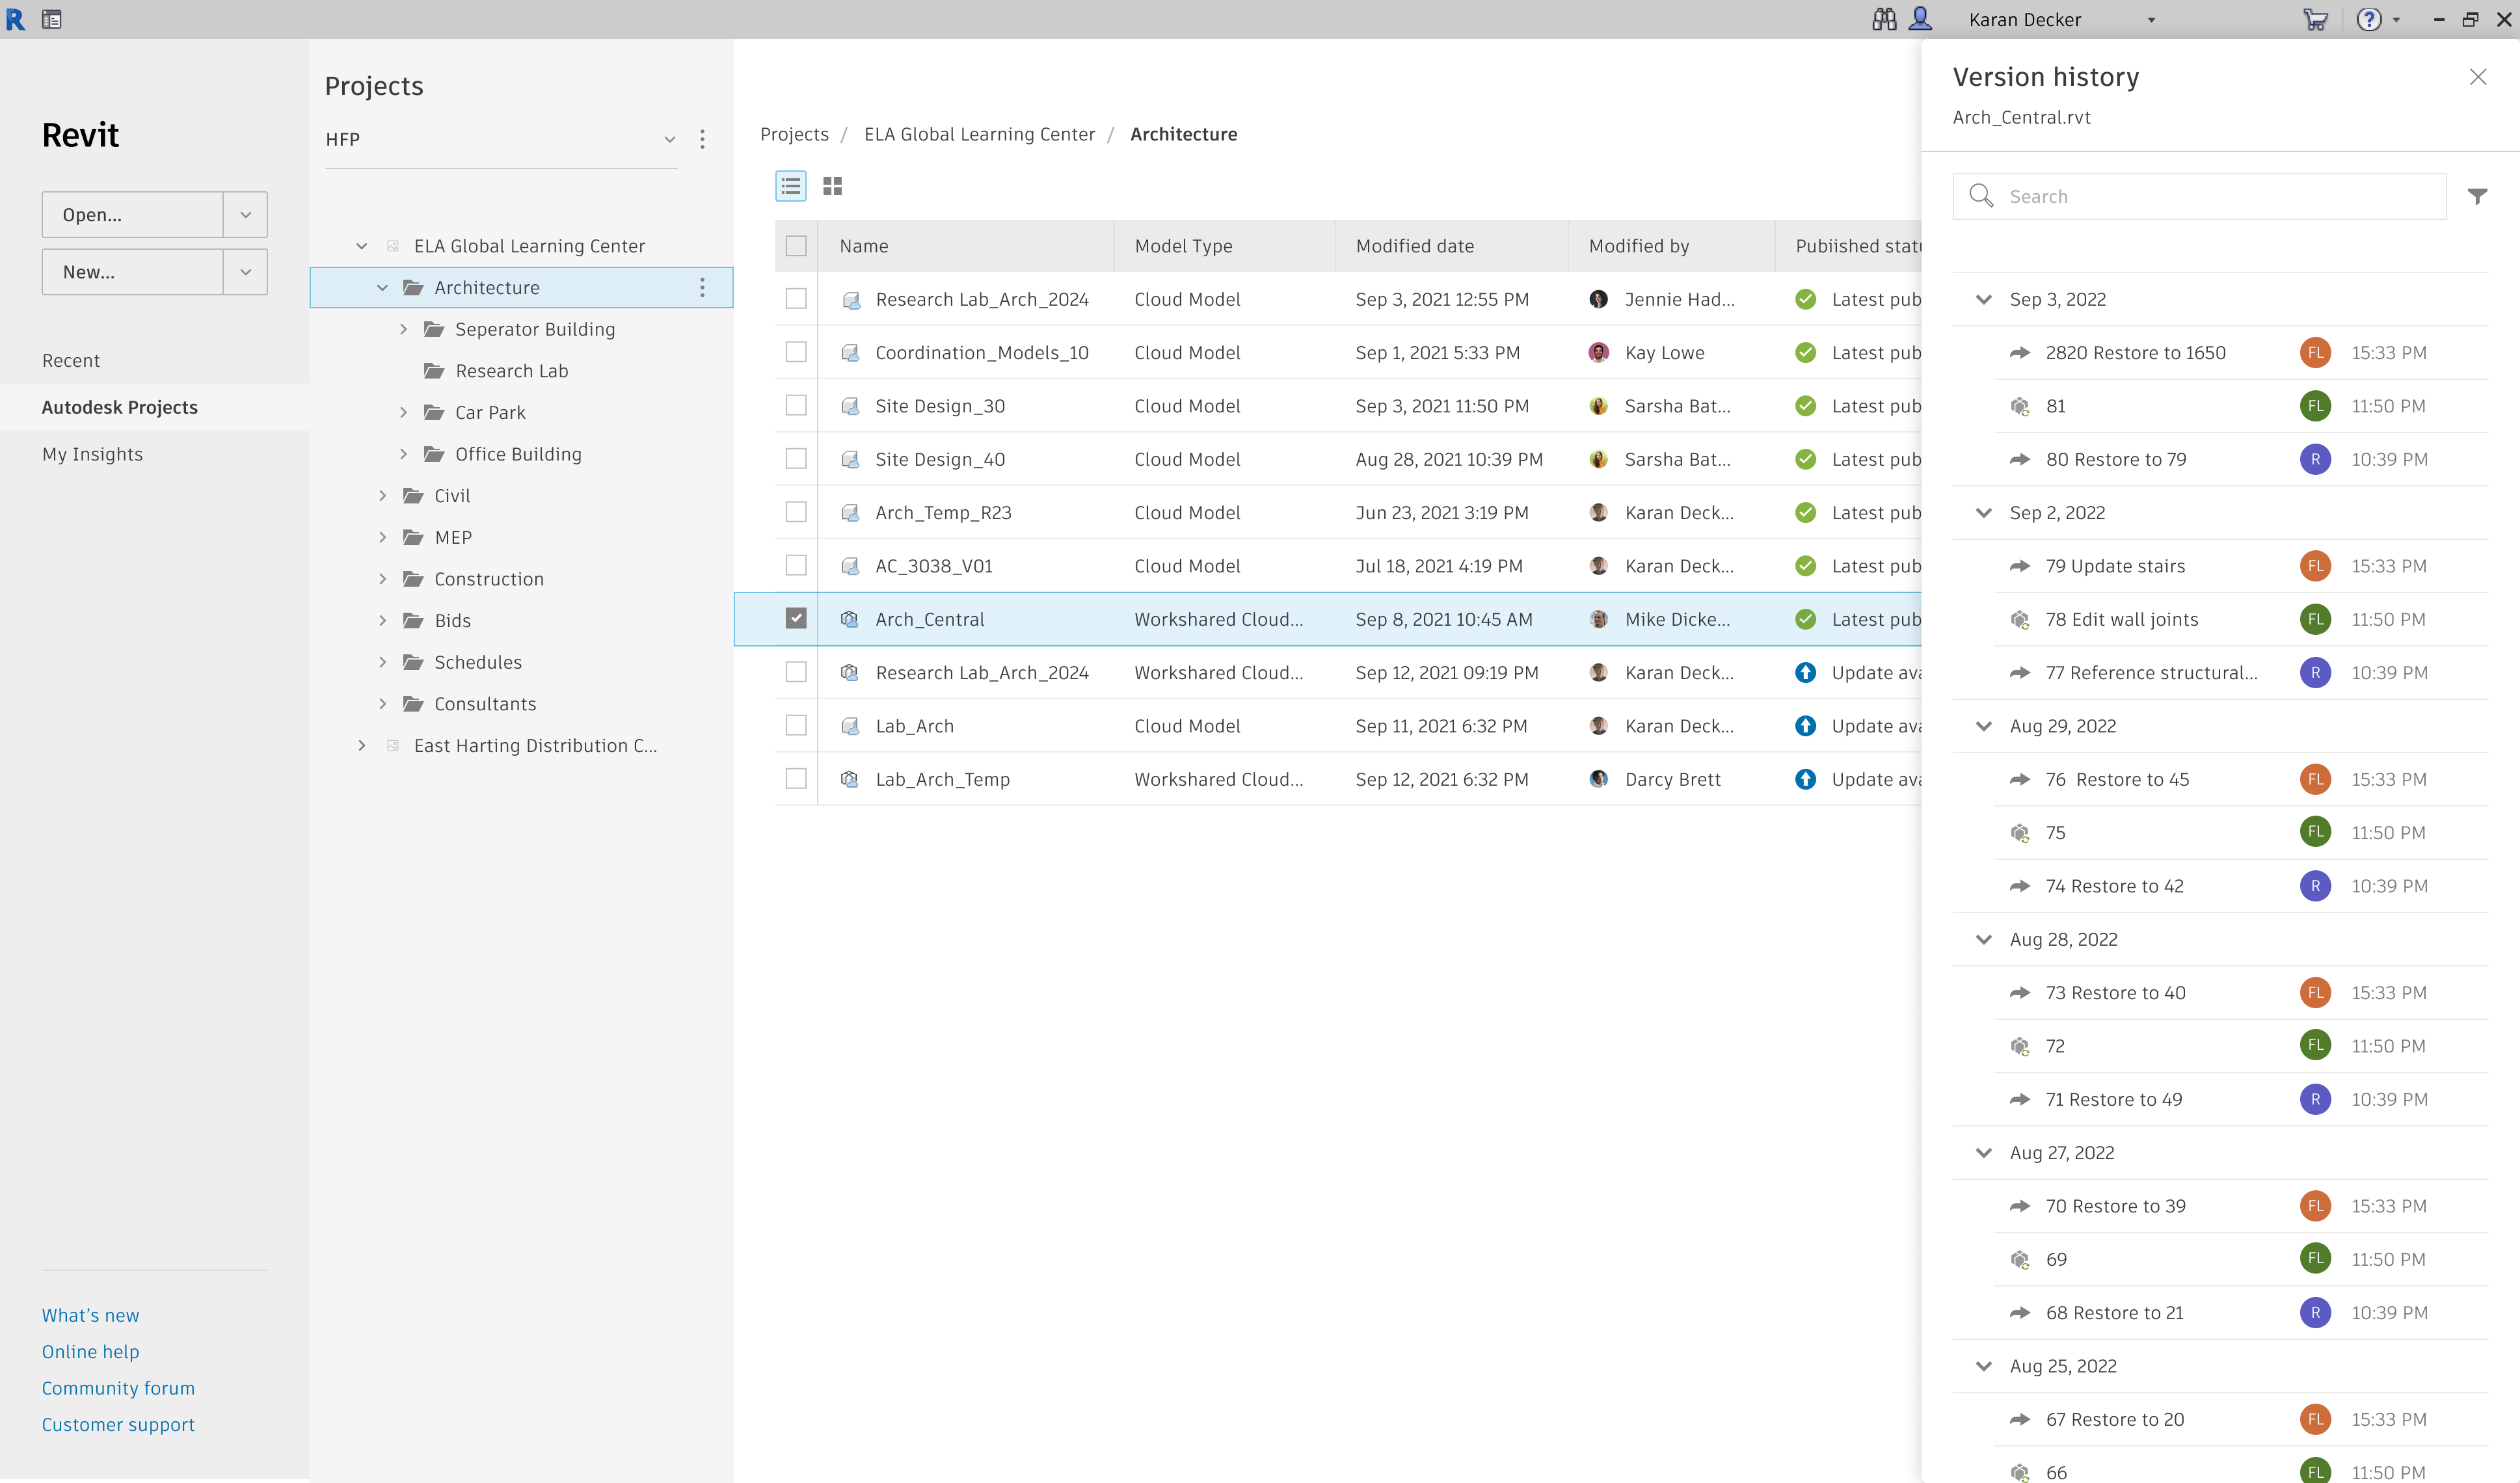Collapse the ELA Global Learning Center project

[362, 246]
